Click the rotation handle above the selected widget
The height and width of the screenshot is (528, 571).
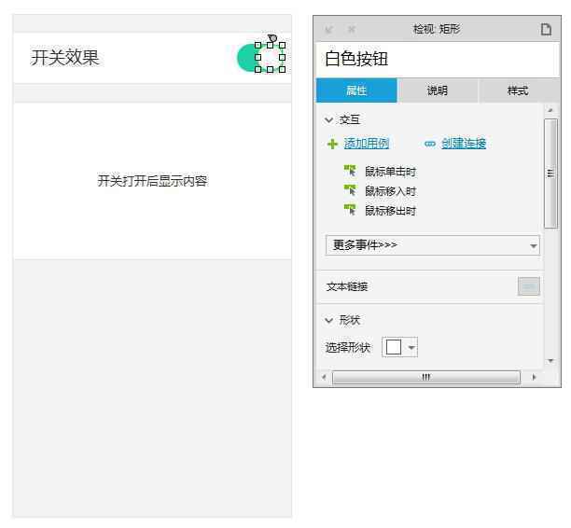click(272, 38)
